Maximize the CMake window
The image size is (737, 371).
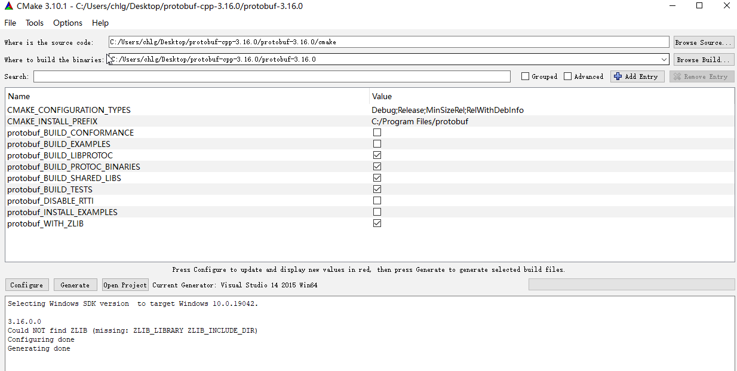(699, 6)
